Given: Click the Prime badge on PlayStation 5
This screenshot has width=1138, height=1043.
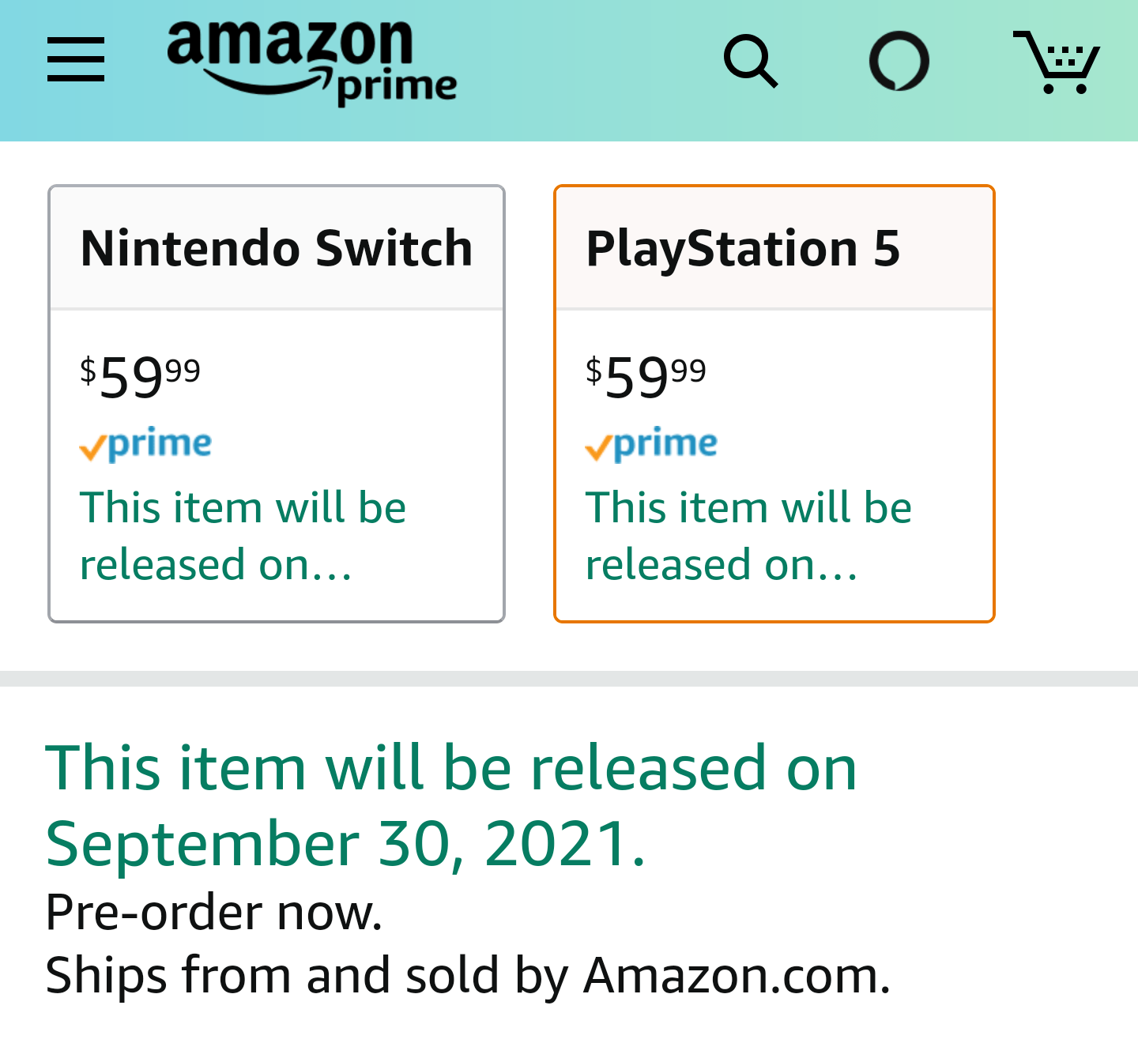Looking at the screenshot, I should [651, 445].
